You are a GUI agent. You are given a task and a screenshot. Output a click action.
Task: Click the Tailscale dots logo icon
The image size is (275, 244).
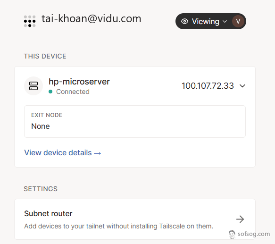[30, 21]
